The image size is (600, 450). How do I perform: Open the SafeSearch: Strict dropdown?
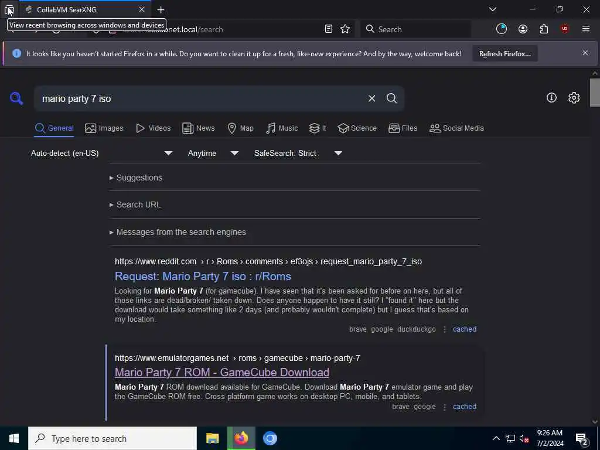(298, 153)
